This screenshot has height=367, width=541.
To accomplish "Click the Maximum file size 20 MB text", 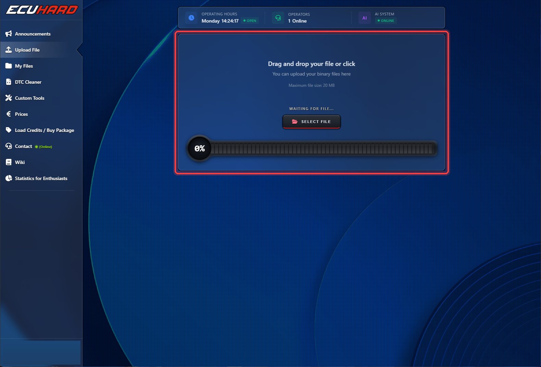I will click(x=312, y=85).
